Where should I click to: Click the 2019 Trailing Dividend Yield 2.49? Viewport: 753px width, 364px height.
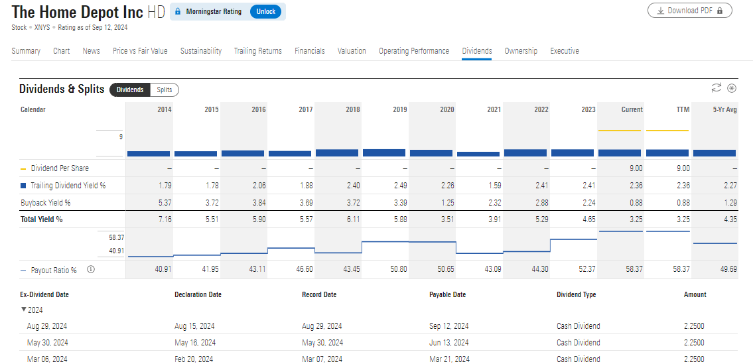coord(400,186)
